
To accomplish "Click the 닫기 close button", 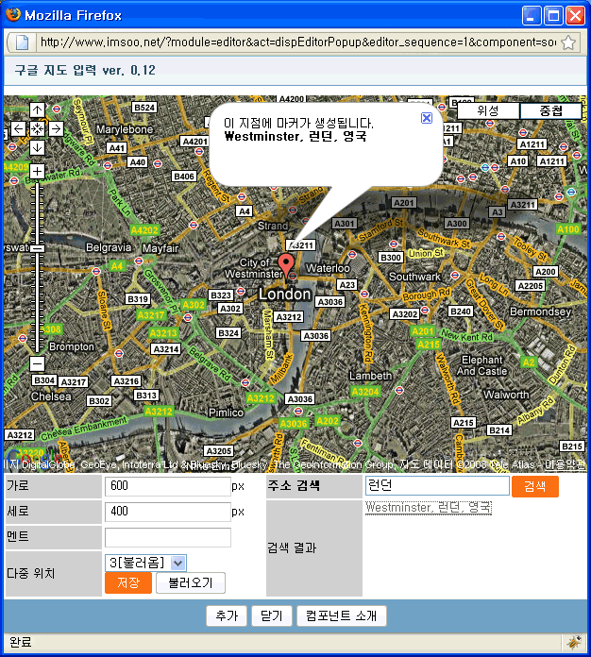I will point(272,615).
